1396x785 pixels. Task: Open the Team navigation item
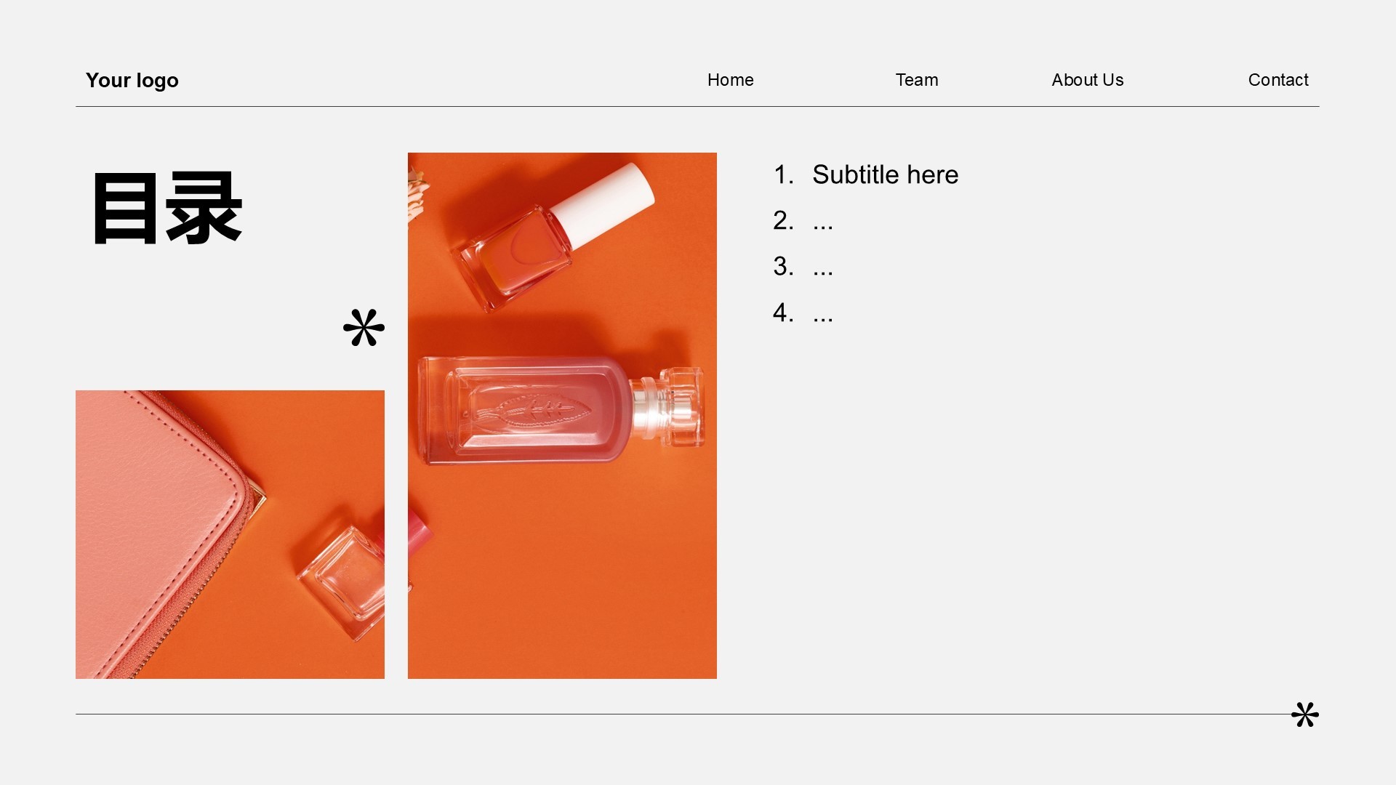pyautogui.click(x=916, y=80)
